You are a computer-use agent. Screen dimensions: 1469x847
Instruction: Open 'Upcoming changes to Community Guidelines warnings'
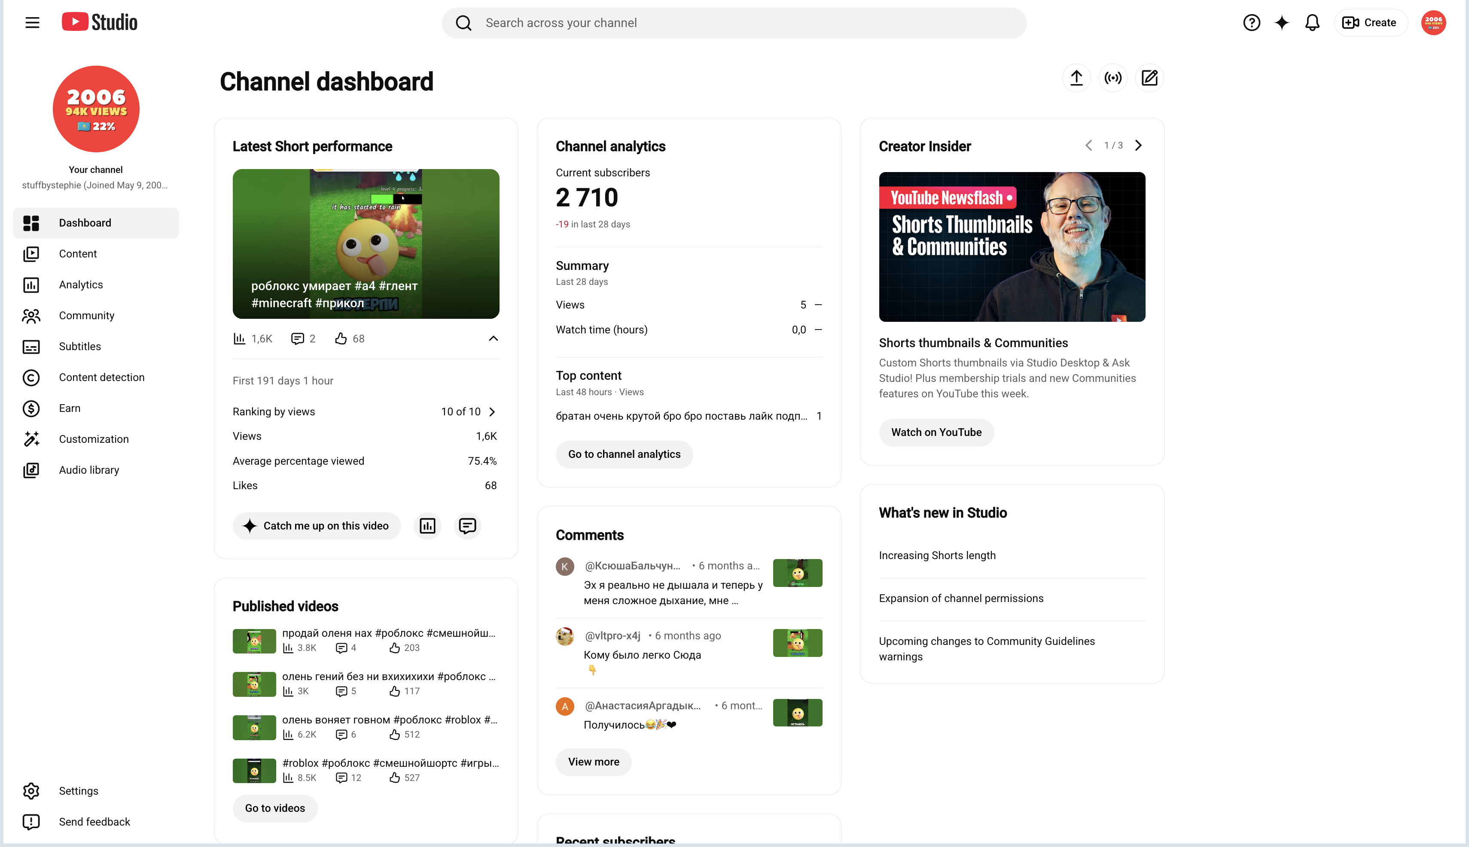[986, 649]
